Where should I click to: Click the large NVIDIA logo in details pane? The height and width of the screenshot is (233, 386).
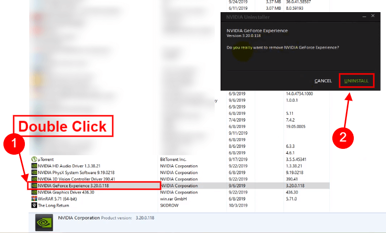point(44,222)
